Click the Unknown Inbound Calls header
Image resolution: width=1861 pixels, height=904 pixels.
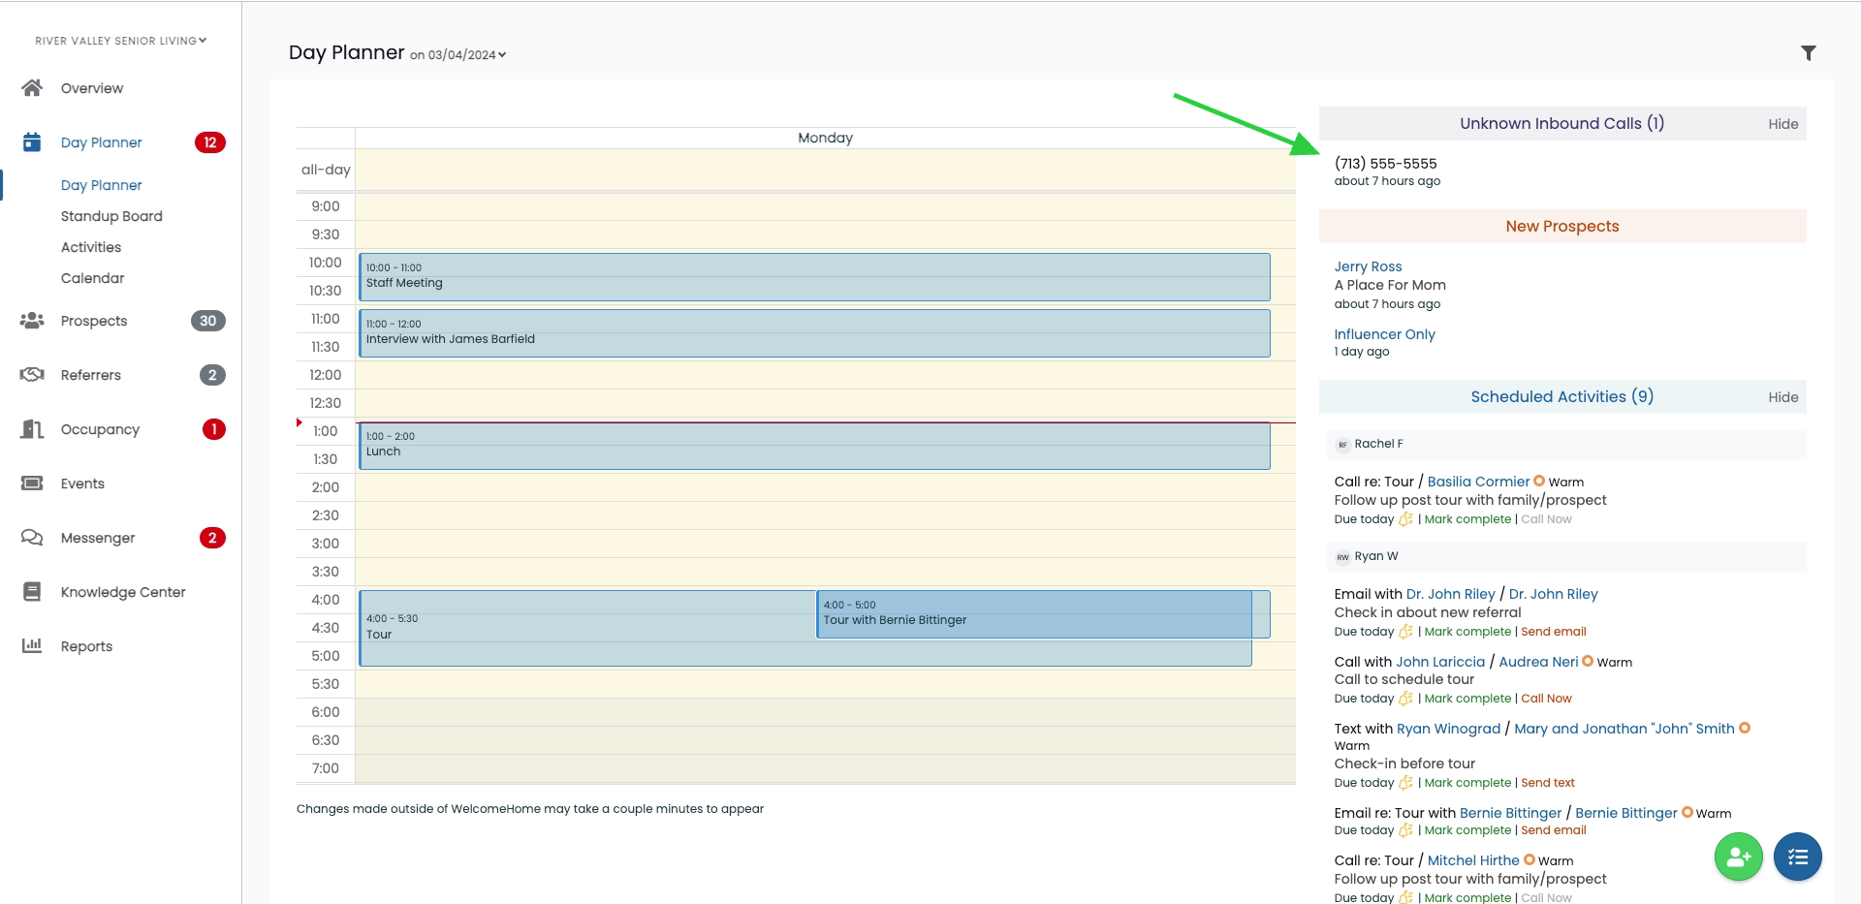point(1561,124)
